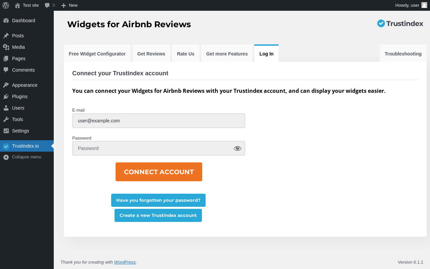Screen dimensions: 430x269
Task: Click the user avatar in admin bar
Action: 424,5
